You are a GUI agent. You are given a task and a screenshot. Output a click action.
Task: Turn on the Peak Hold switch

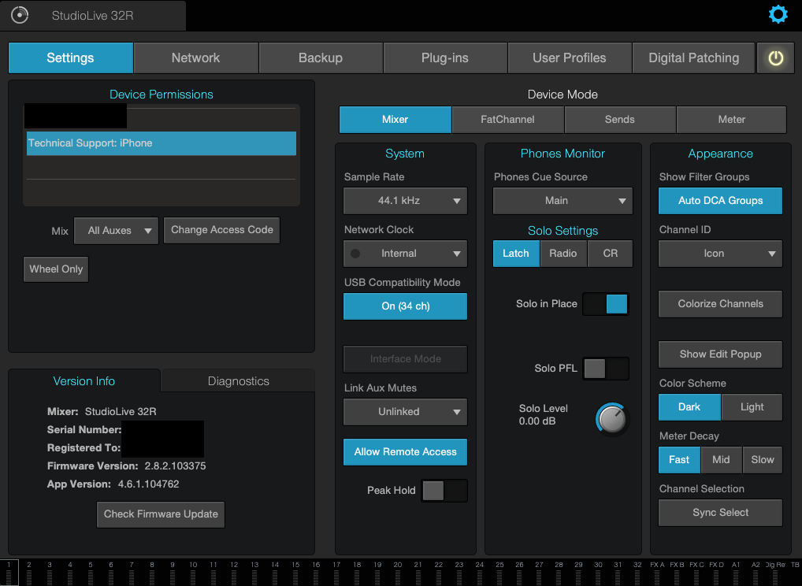444,491
